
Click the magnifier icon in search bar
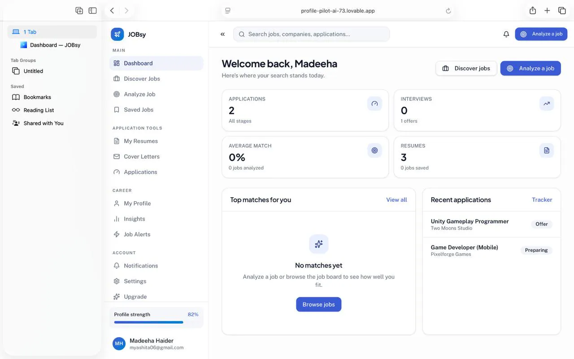coord(242,34)
